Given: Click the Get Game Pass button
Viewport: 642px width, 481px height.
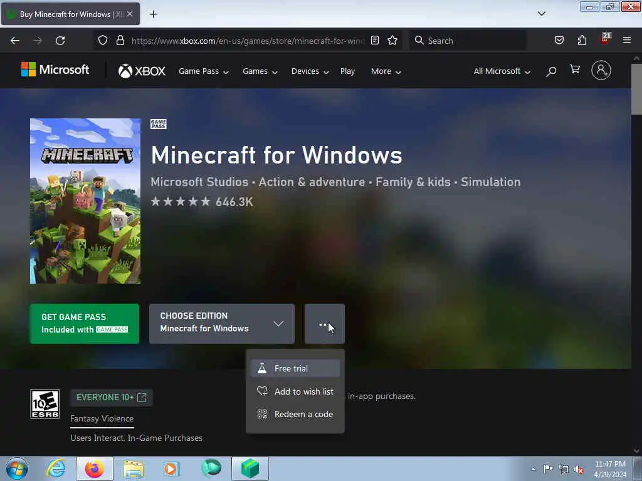Looking at the screenshot, I should (x=85, y=324).
